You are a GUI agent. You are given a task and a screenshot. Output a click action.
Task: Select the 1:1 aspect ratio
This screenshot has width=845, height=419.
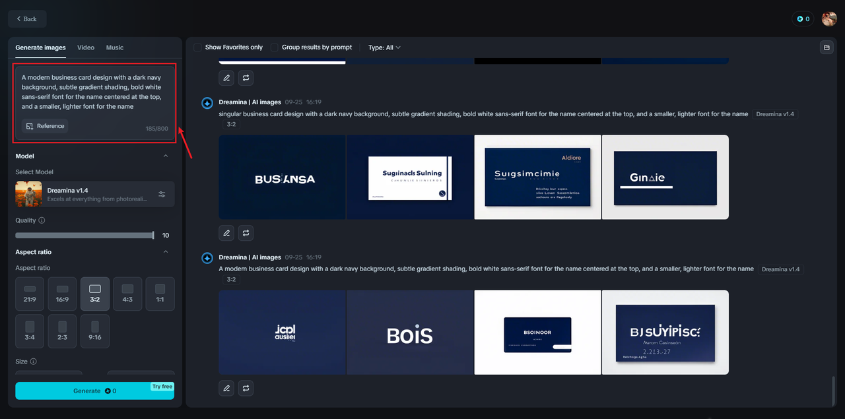click(160, 294)
